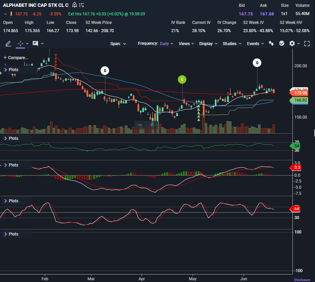Click the 52 Week Price range 142.66 - 208.70
Screen dimensions: 315x282
point(100,31)
